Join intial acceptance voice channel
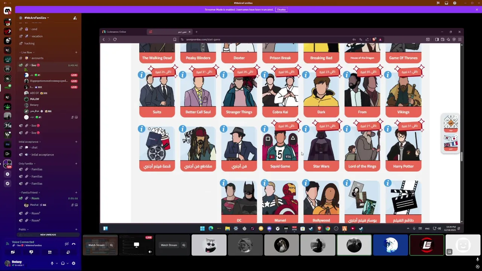482x271 pixels. coord(48,155)
